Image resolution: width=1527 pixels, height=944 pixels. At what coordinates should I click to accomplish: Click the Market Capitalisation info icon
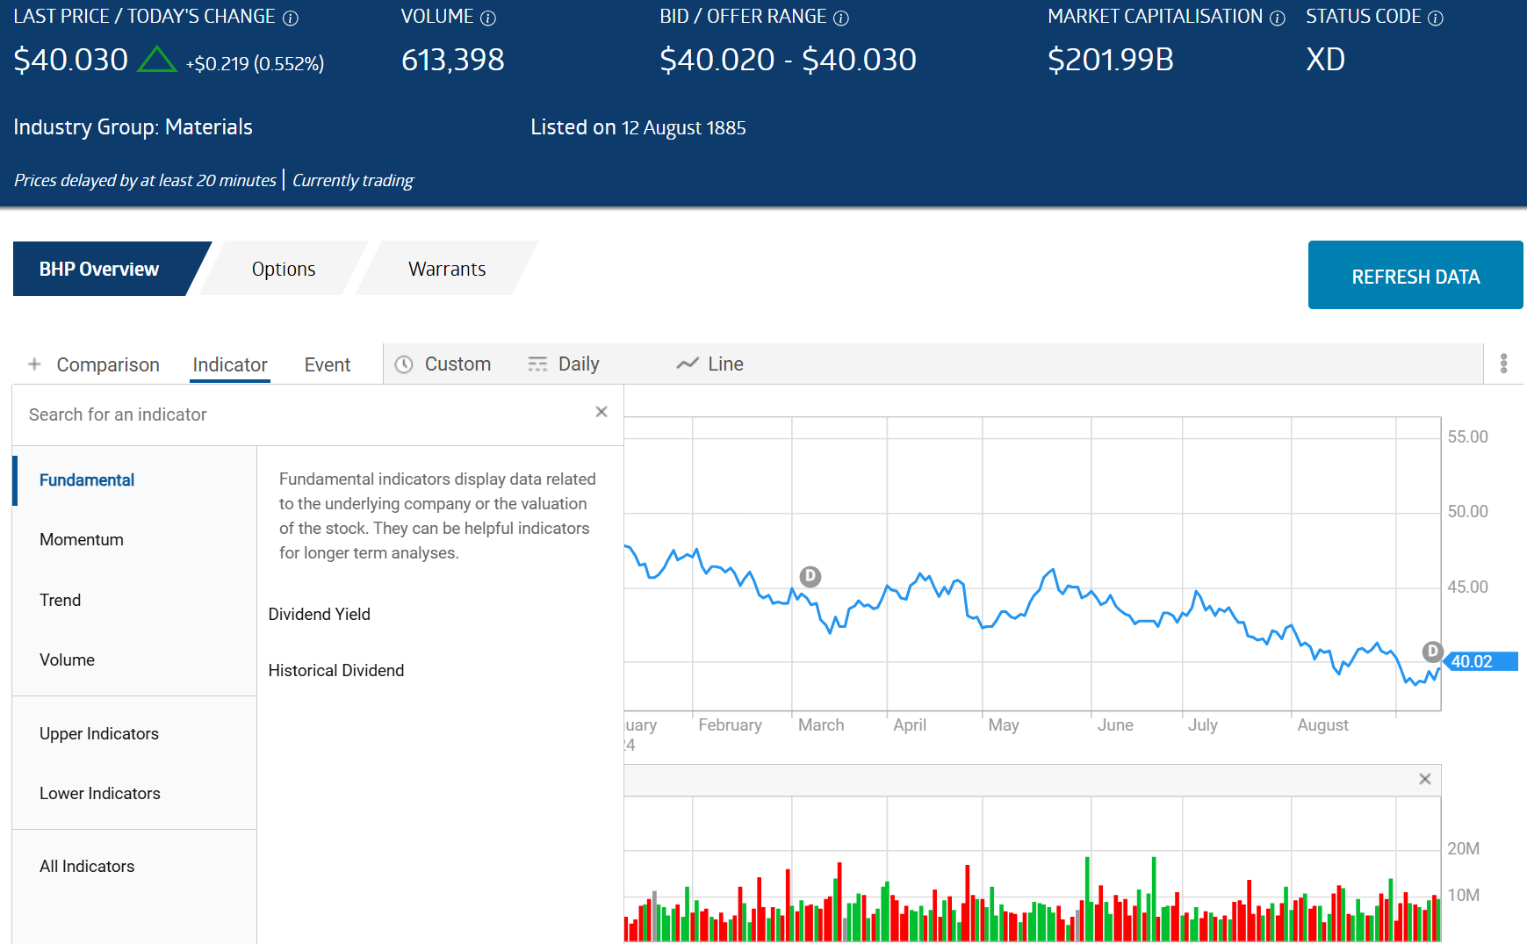[x=1278, y=18]
